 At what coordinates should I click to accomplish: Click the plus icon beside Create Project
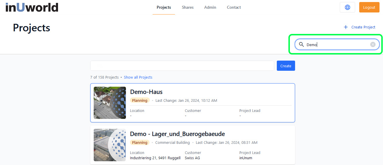pyautogui.click(x=346, y=27)
